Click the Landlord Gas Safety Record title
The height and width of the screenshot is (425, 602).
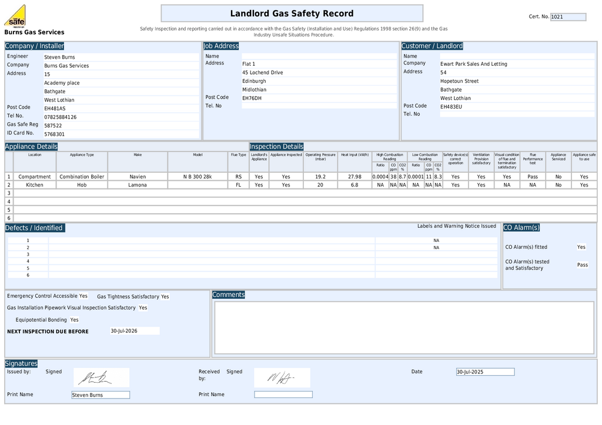[292, 14]
